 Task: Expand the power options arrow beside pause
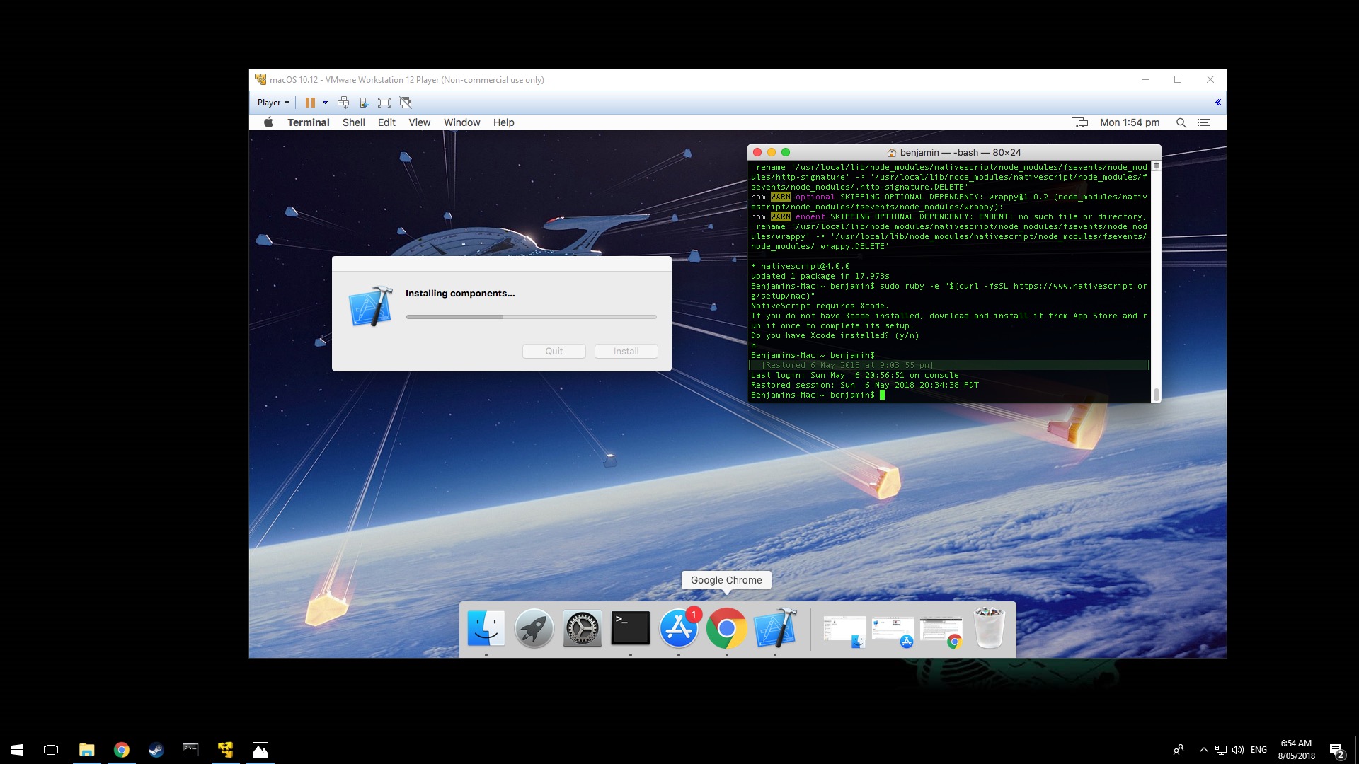(325, 103)
